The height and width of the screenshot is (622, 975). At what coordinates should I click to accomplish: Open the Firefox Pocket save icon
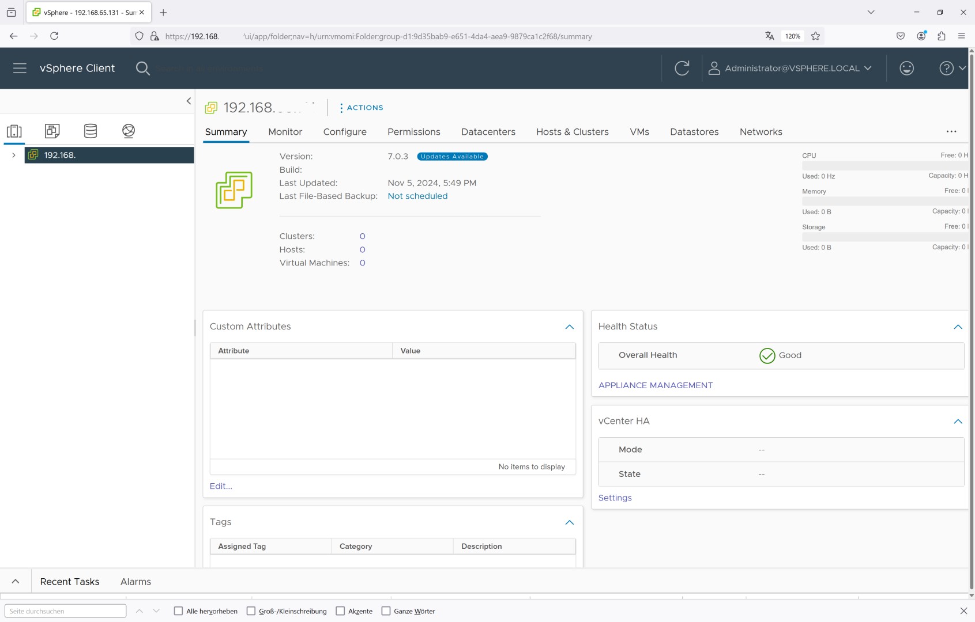(901, 36)
